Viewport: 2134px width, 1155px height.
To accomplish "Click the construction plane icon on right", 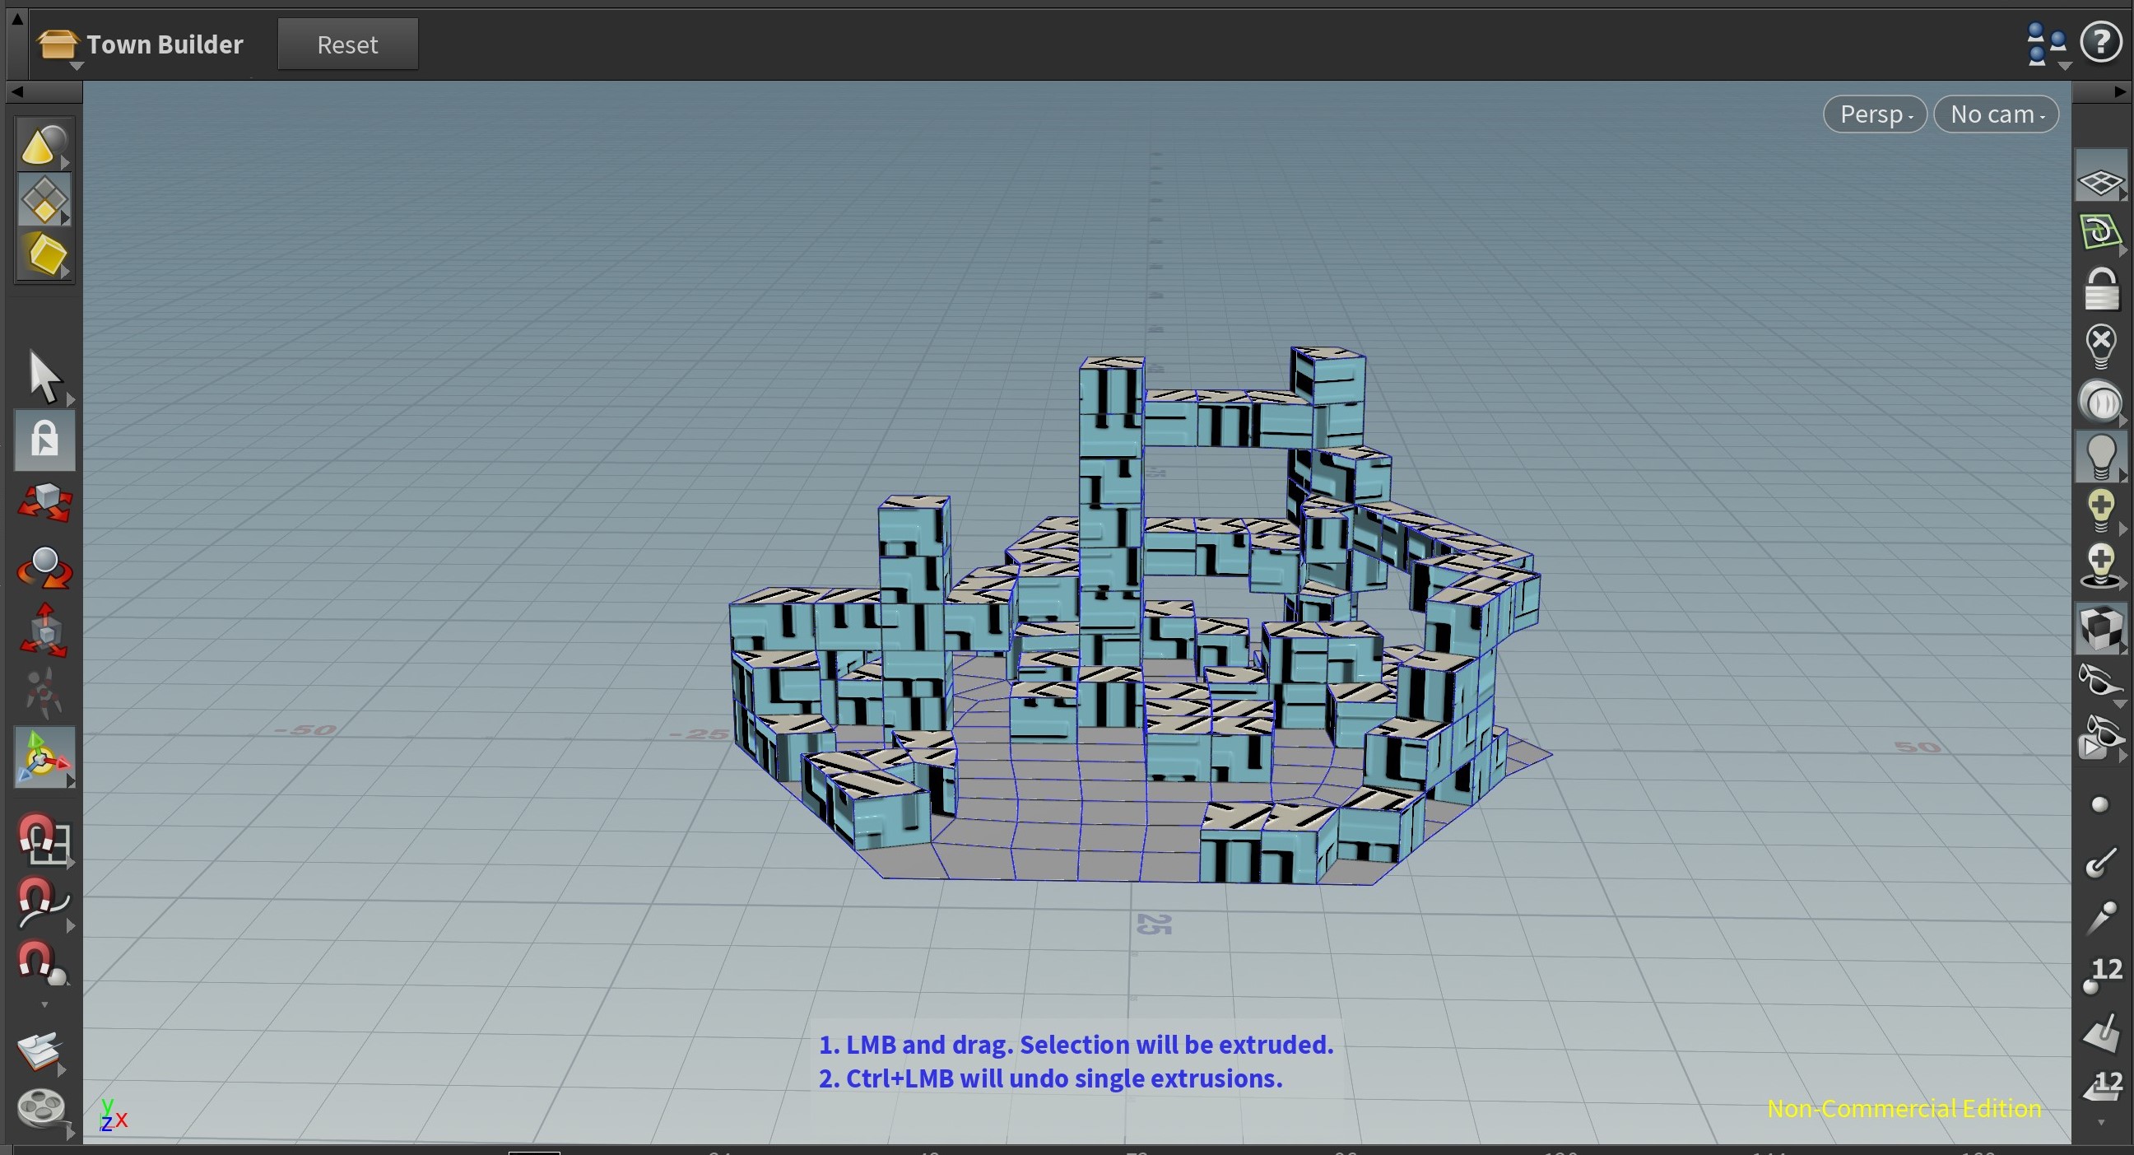I will click(x=2102, y=180).
